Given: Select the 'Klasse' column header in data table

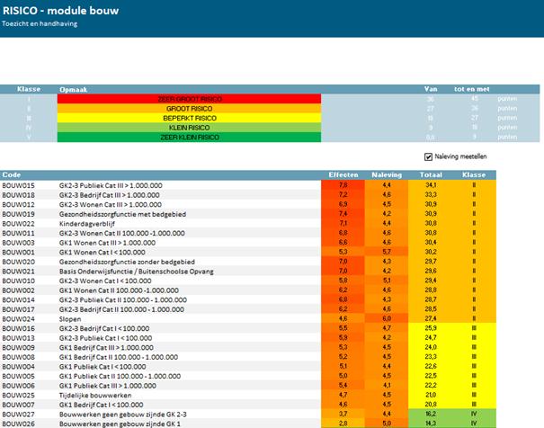Looking at the screenshot, I should (x=473, y=174).
